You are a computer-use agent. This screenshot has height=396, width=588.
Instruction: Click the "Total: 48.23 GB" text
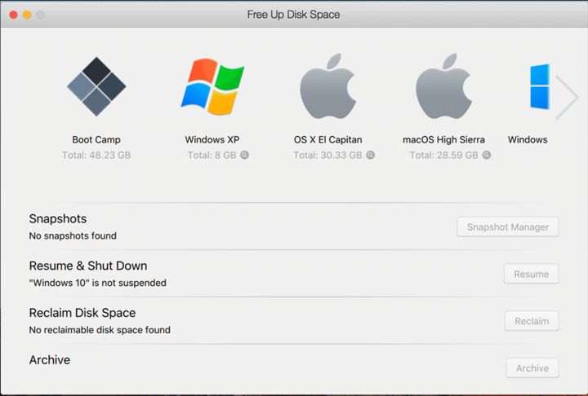(x=96, y=155)
